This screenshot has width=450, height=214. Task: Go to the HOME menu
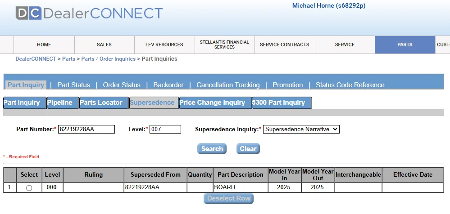click(x=44, y=45)
